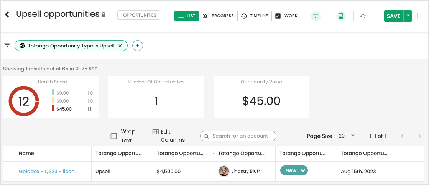This screenshot has width=429, height=185.
Task: Open the three-dot more options menu
Action: pos(417,16)
